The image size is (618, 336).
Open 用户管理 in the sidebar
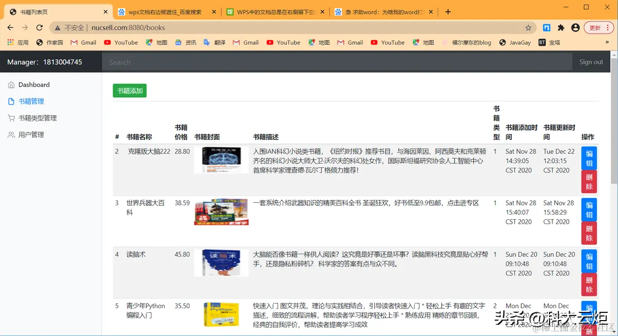point(31,135)
